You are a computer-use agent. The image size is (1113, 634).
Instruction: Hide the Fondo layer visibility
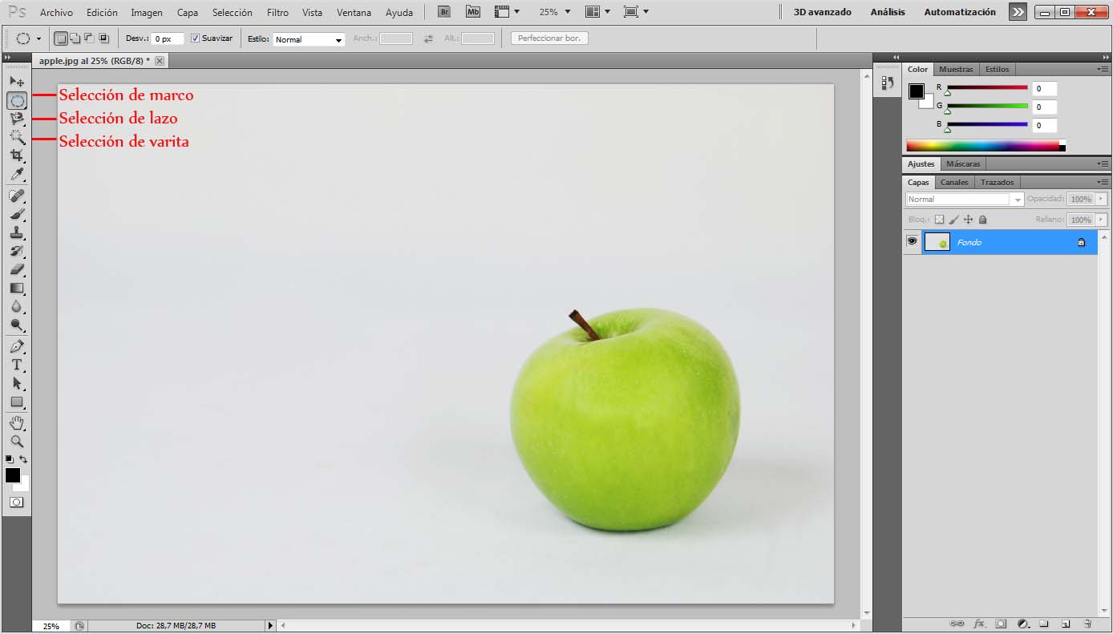(x=912, y=241)
